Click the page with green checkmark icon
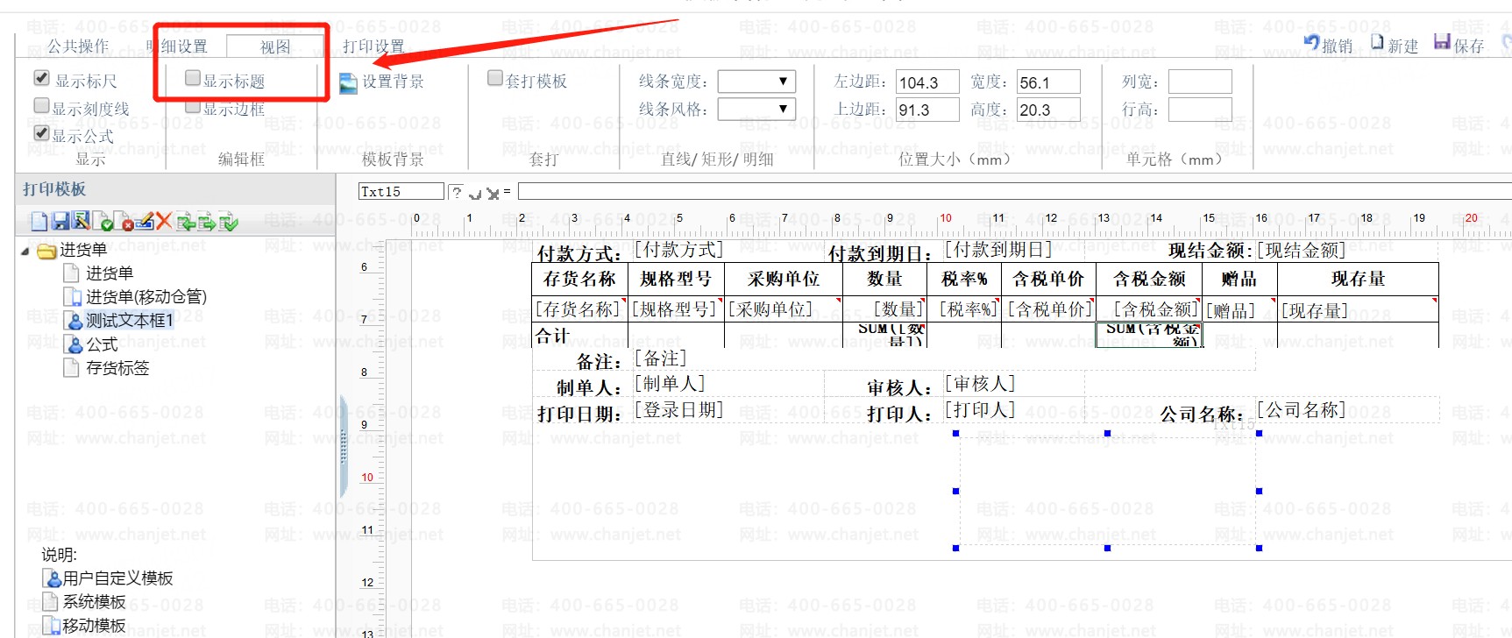The height and width of the screenshot is (638, 1512). pyautogui.click(x=103, y=222)
